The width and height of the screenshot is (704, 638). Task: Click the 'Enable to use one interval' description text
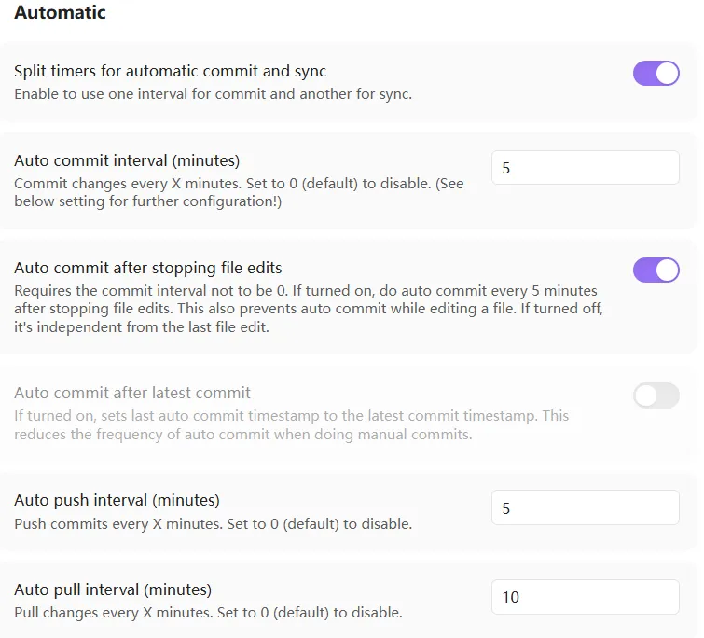[213, 94]
